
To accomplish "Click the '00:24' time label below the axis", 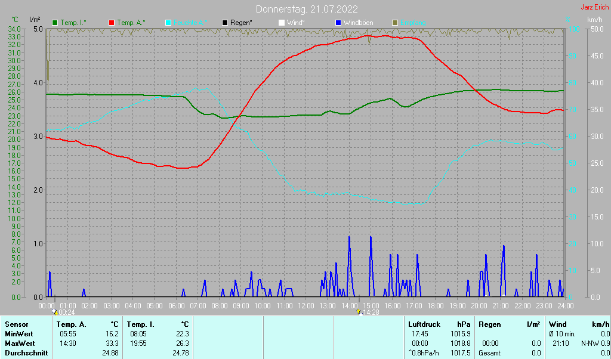I will coord(67,312).
